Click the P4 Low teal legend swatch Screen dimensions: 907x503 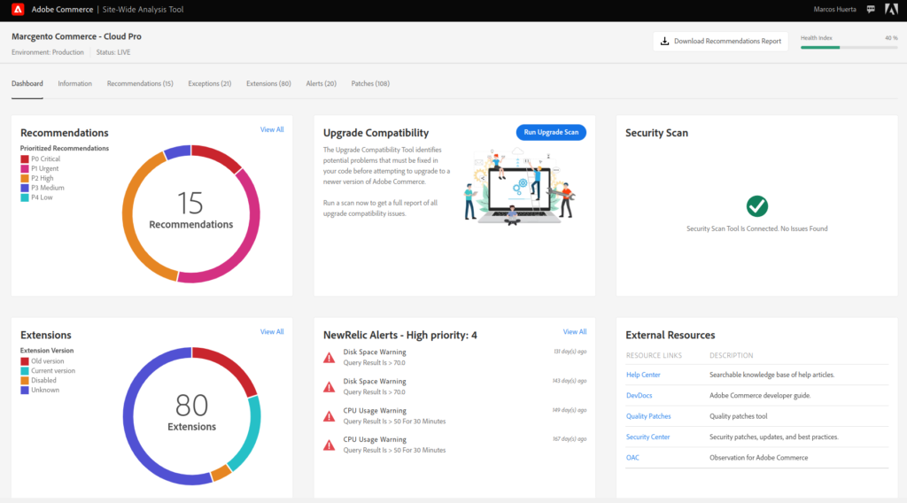25,197
